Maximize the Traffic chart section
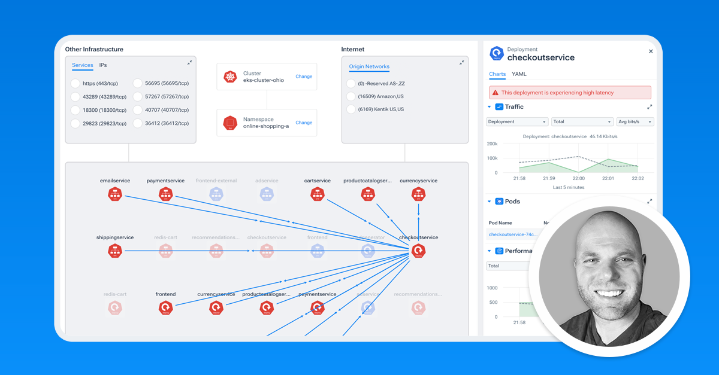The image size is (719, 375). (649, 107)
